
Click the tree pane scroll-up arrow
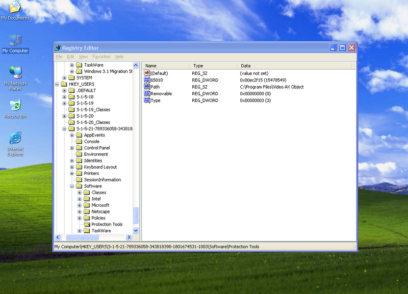point(136,65)
